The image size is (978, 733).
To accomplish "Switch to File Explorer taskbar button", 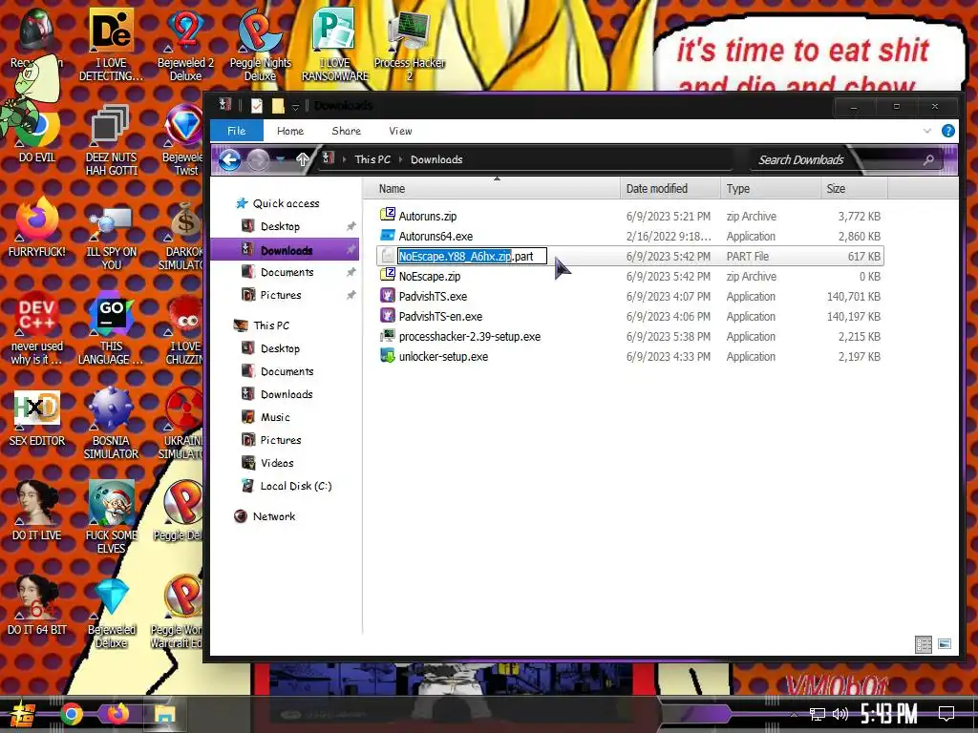I will (164, 714).
